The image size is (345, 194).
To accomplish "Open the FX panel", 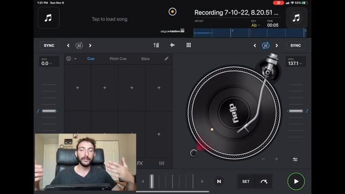I will [140, 163].
